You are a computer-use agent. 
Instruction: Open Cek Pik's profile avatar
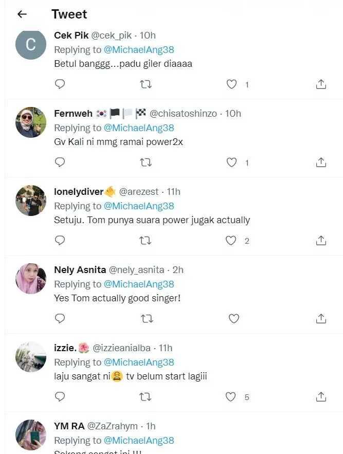click(x=31, y=44)
